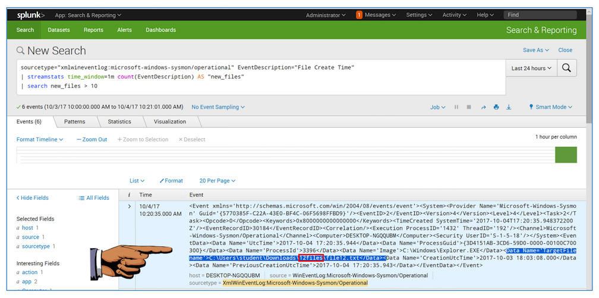The image size is (599, 298).
Task: Open the Settings menu
Action: click(x=419, y=15)
